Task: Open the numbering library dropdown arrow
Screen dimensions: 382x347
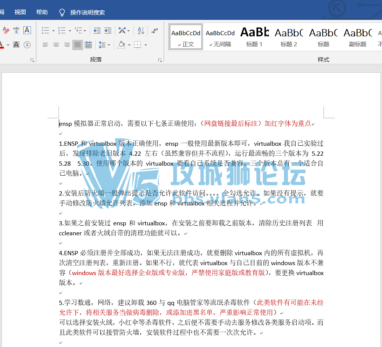Action: click(x=70, y=31)
